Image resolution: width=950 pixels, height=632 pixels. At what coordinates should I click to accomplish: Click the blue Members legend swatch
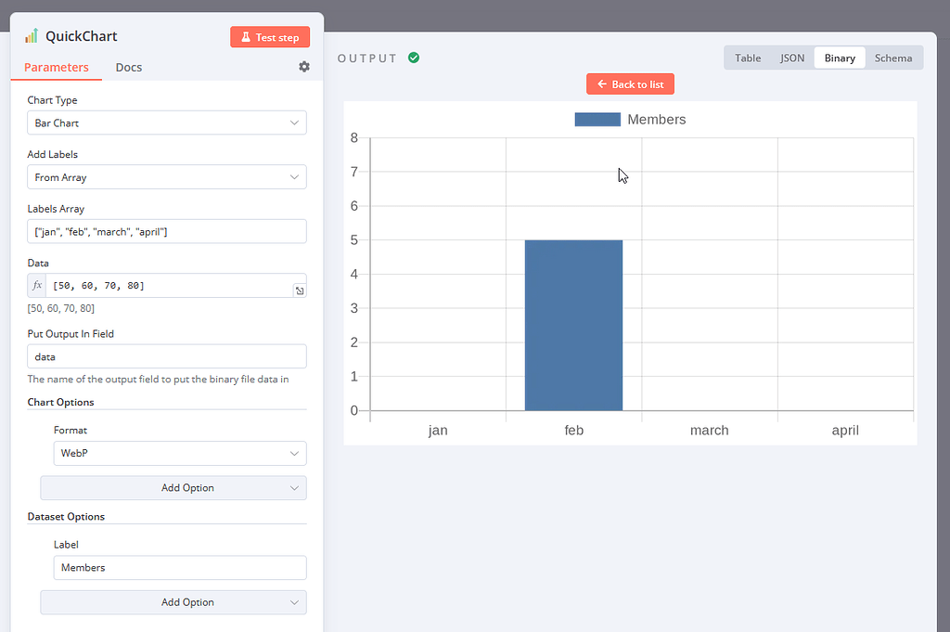[x=597, y=119]
